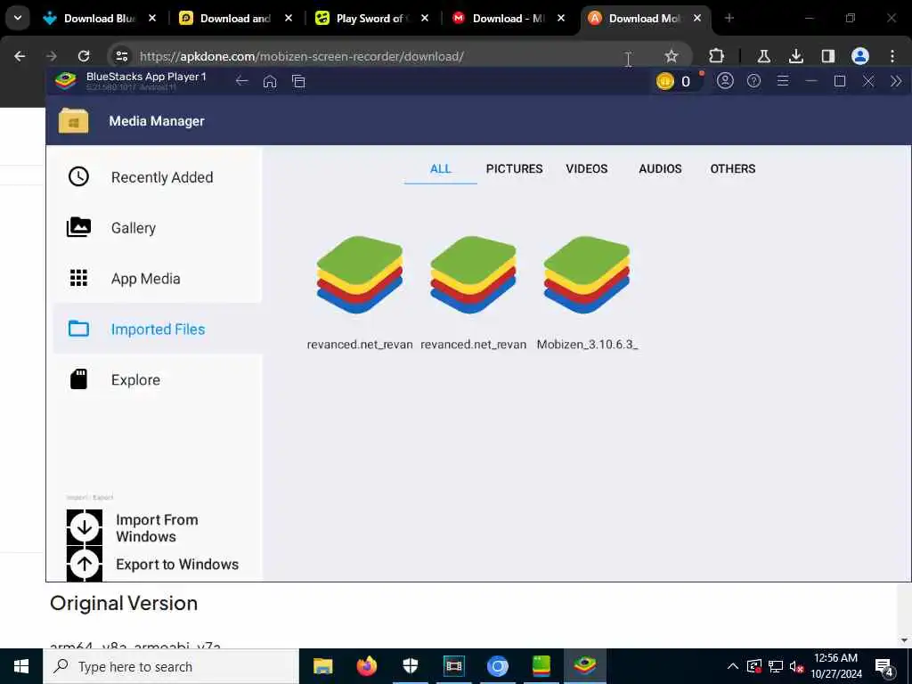Open BlueStacks help question-mark icon
This screenshot has height=684, width=912.
(753, 81)
